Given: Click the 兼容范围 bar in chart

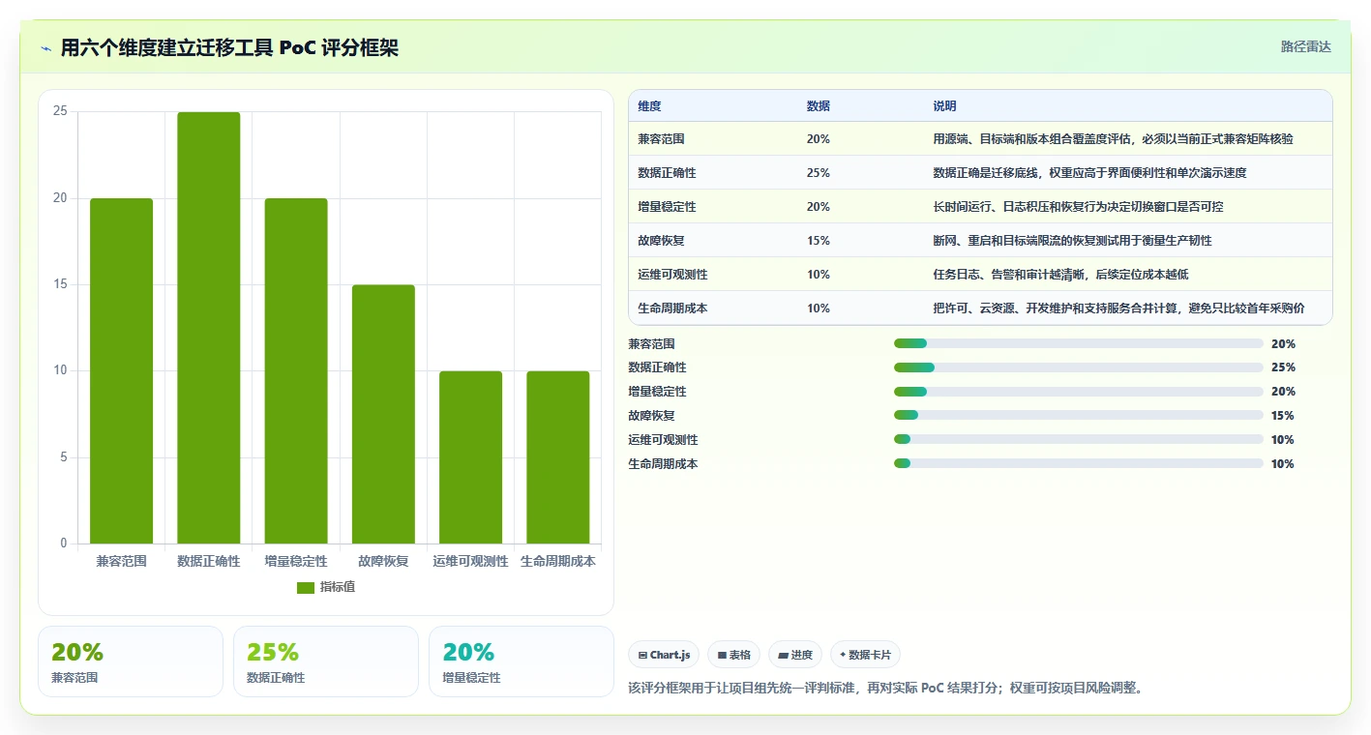Looking at the screenshot, I should (122, 371).
